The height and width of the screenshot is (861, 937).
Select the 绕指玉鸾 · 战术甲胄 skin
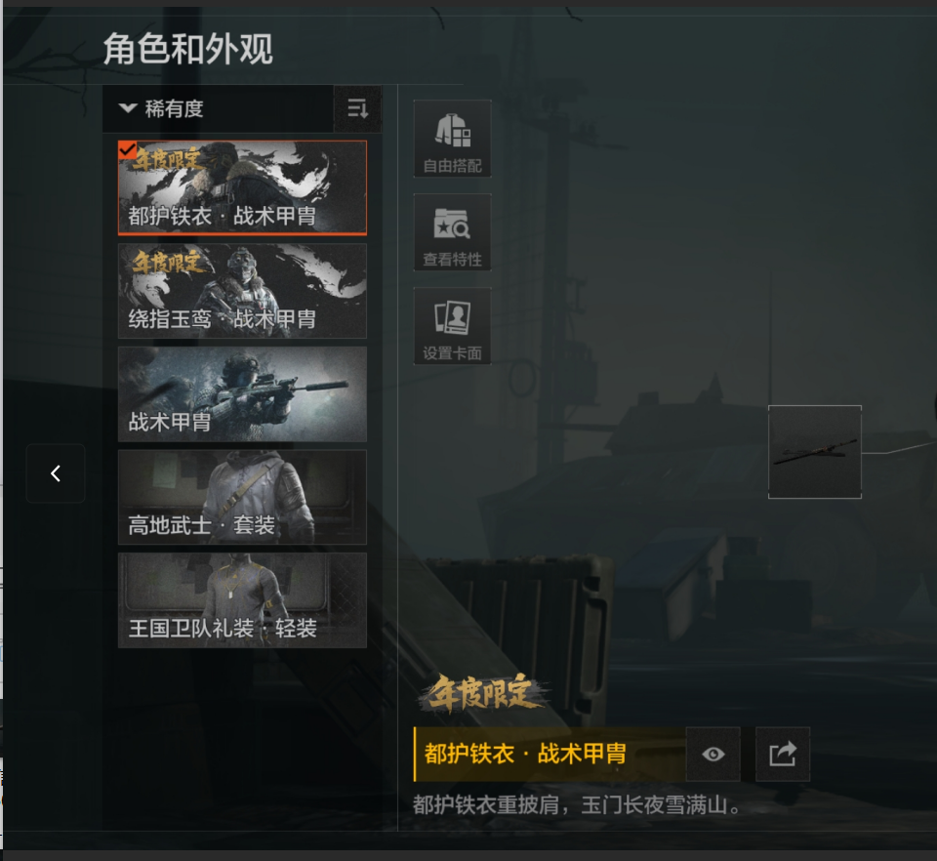(x=242, y=291)
